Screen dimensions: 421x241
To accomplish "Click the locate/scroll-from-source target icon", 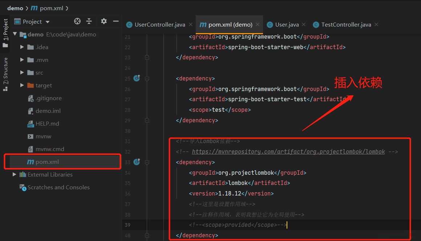I will 77,21.
